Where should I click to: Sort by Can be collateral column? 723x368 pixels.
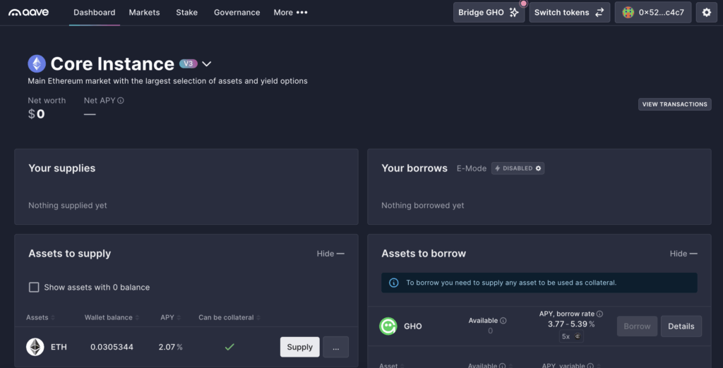click(x=229, y=317)
